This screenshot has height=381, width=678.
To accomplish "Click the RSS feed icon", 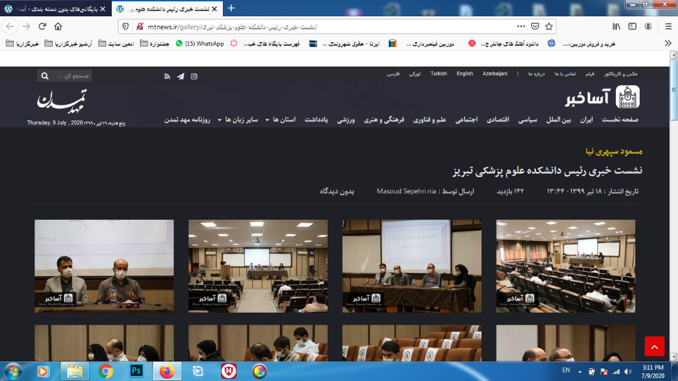I will pos(167,76).
